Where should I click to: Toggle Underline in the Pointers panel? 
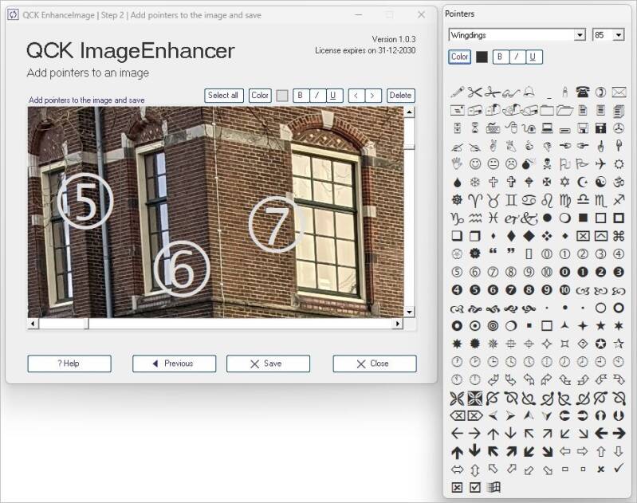coord(533,57)
